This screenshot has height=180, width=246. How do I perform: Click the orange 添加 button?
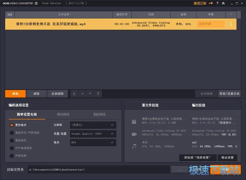pos(15,94)
